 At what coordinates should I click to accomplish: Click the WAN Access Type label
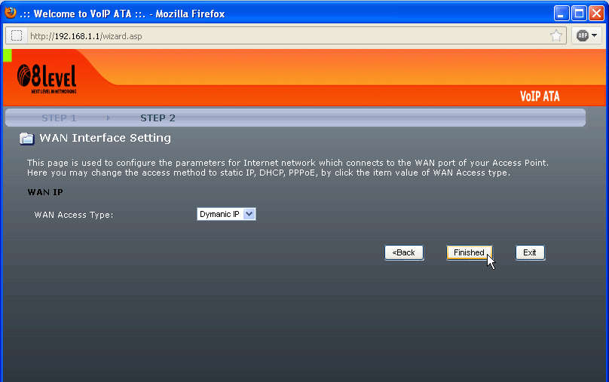(x=74, y=215)
